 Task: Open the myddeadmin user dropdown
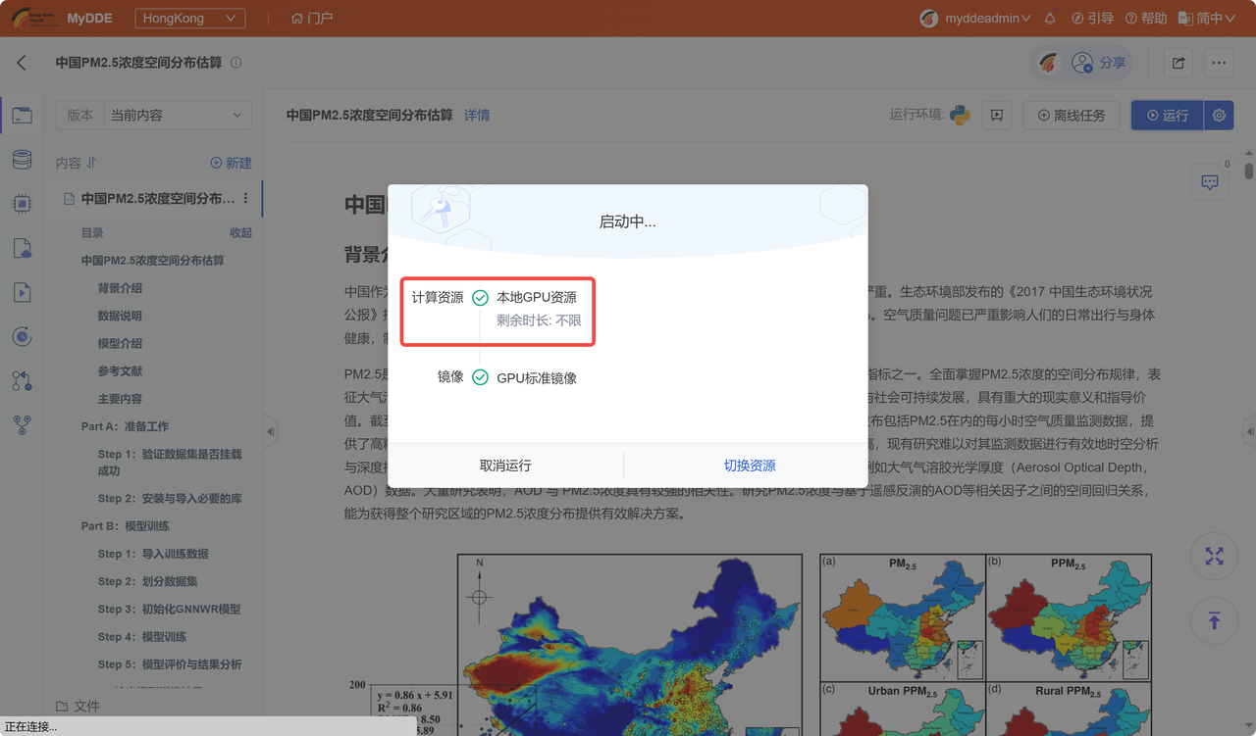point(976,18)
